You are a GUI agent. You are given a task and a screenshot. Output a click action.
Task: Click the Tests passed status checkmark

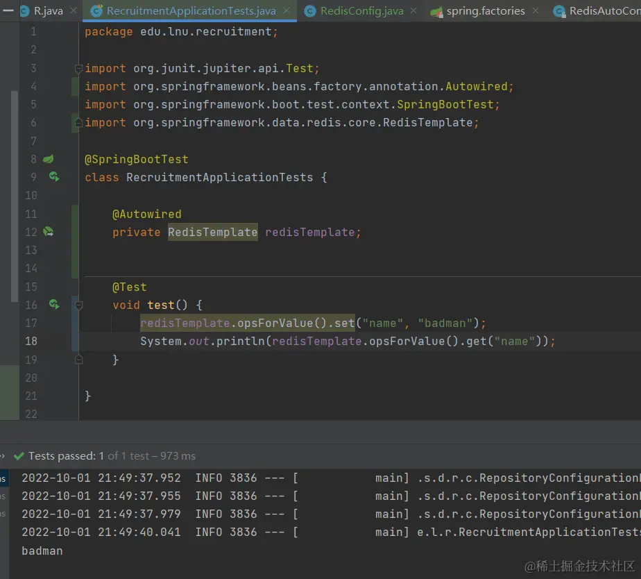[19, 456]
